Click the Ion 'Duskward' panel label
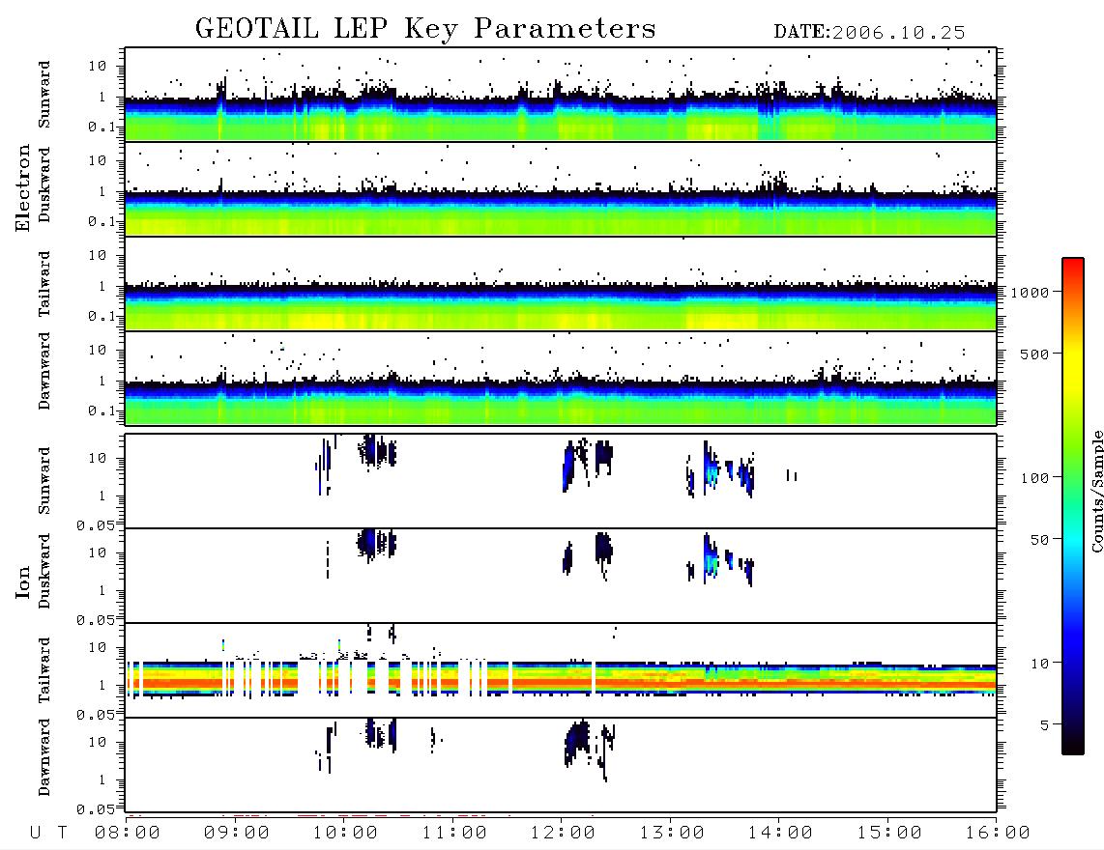The width and height of the screenshot is (1104, 850). [x=44, y=571]
